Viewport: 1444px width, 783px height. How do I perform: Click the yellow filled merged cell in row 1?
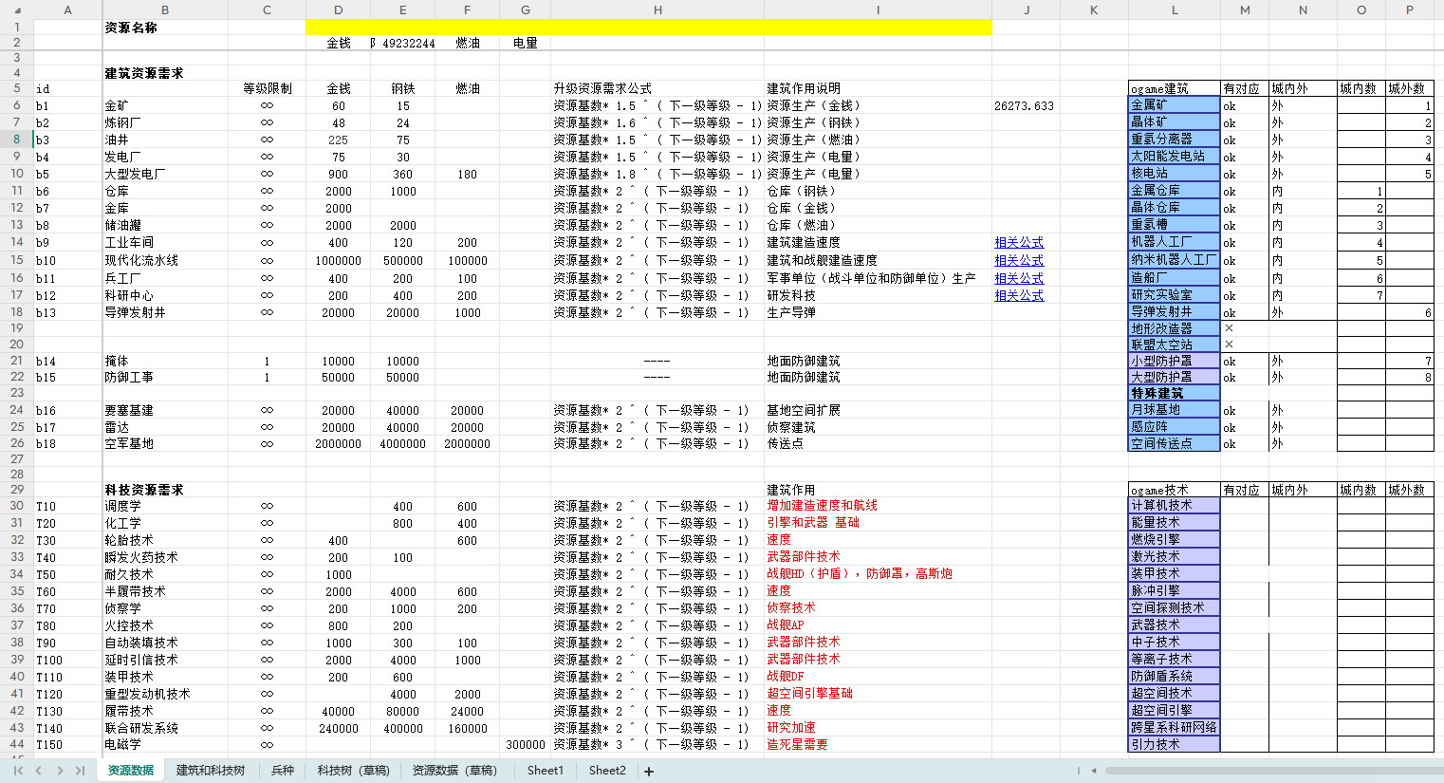[648, 28]
